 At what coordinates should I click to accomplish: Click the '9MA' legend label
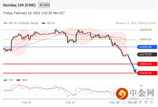(x=25, y=80)
